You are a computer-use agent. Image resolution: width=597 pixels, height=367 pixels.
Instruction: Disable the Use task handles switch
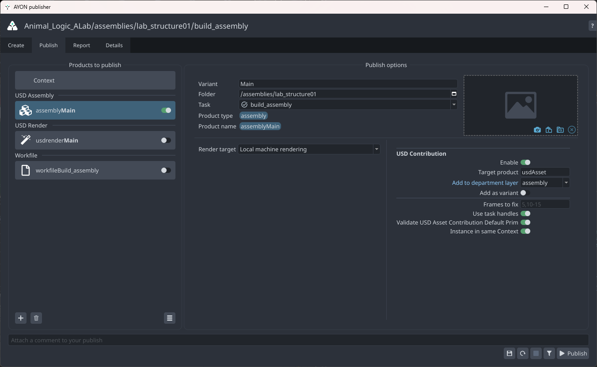[x=525, y=213]
